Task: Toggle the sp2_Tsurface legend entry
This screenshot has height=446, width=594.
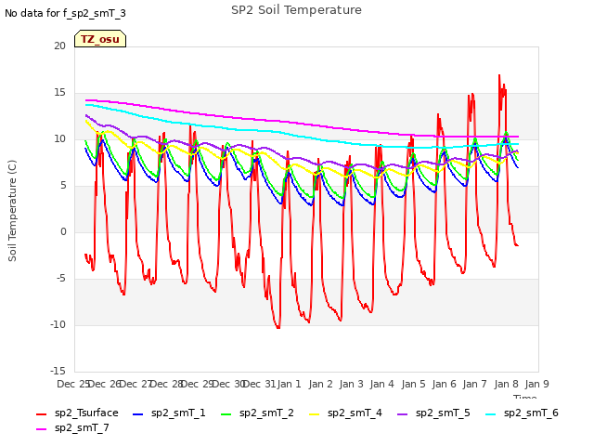Action: coord(77,413)
